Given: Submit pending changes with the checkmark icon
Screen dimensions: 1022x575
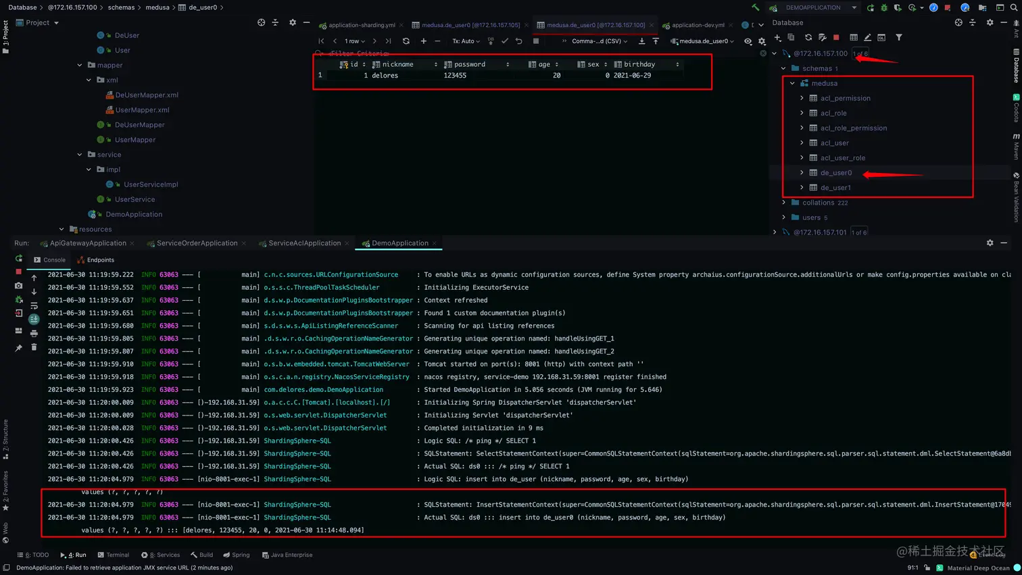Looking at the screenshot, I should tap(505, 41).
